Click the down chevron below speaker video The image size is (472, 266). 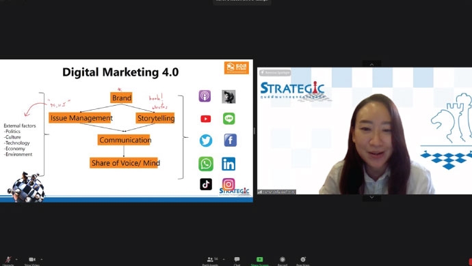point(371,198)
